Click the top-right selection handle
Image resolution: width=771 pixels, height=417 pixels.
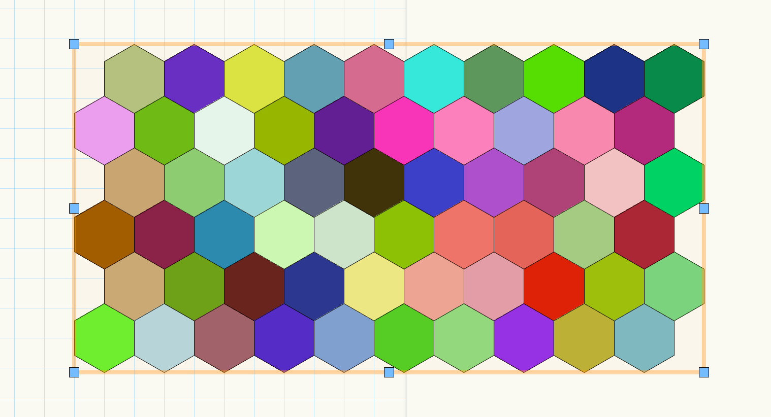[704, 44]
